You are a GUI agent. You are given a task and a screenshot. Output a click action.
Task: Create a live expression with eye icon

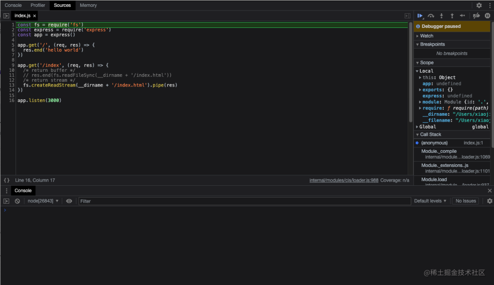click(69, 201)
